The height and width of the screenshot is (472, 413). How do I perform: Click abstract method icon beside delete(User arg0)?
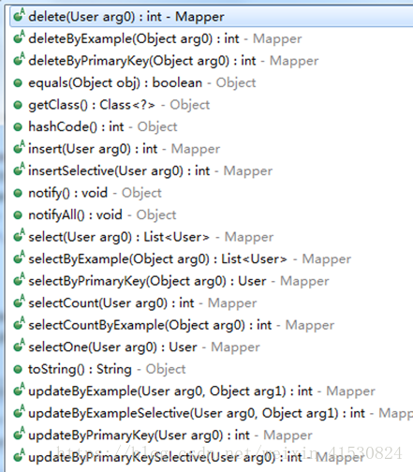[x=19, y=15]
